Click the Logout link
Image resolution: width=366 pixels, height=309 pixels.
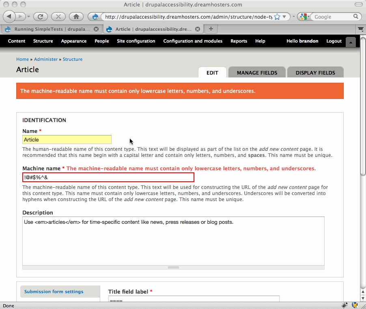pos(334,41)
